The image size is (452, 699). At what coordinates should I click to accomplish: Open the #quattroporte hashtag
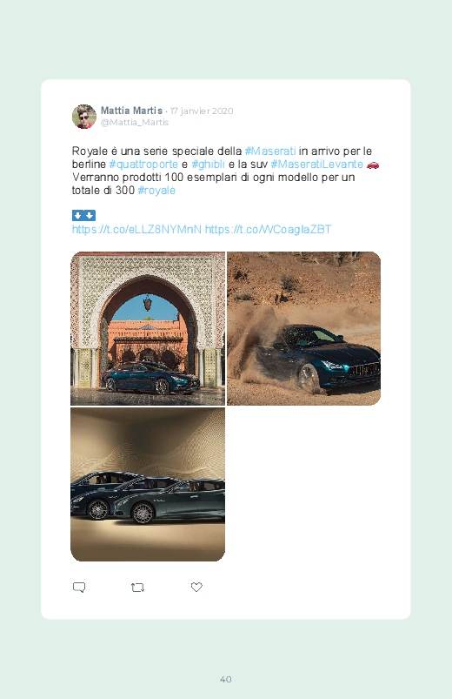pos(143,164)
